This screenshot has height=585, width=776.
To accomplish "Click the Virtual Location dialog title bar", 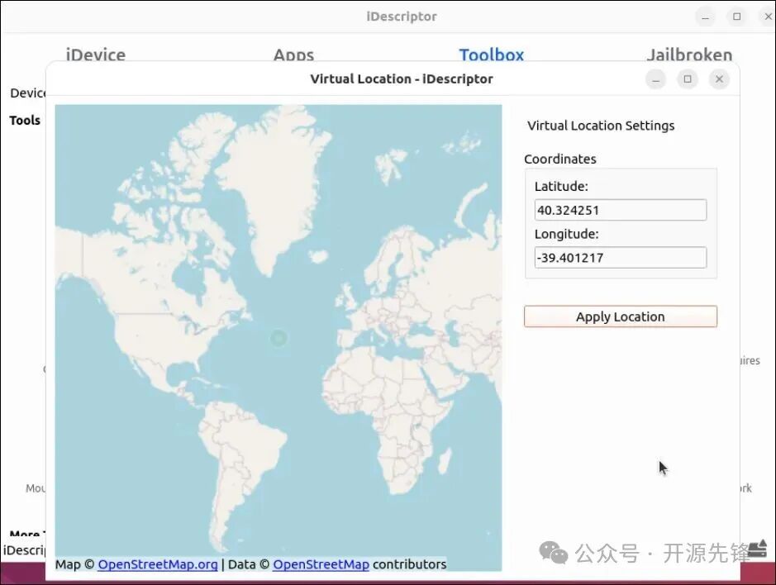I will pos(401,79).
